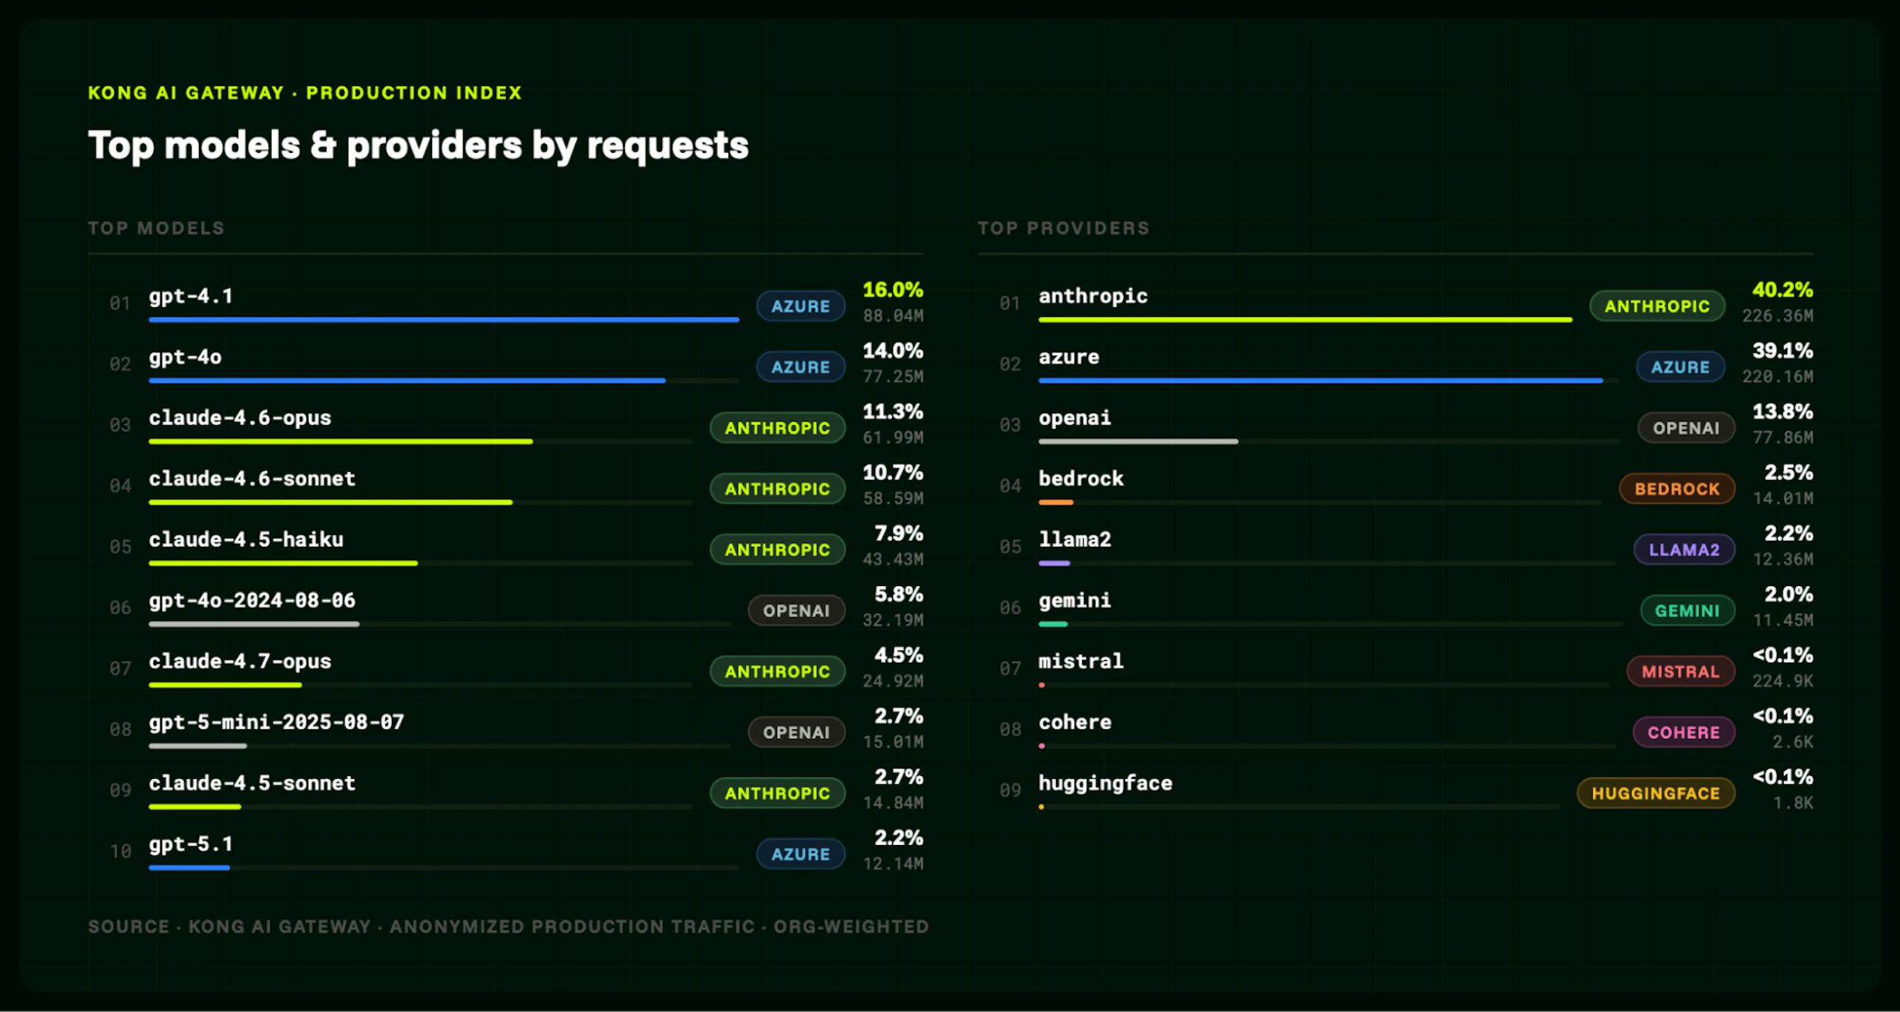The height and width of the screenshot is (1012, 1900).
Task: Click the azure provider name
Action: point(1069,357)
